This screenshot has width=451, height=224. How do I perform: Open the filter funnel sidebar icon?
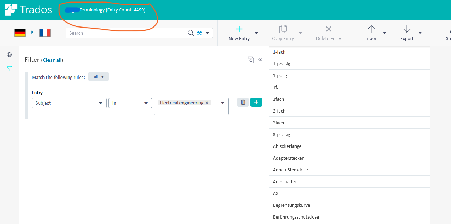9,69
